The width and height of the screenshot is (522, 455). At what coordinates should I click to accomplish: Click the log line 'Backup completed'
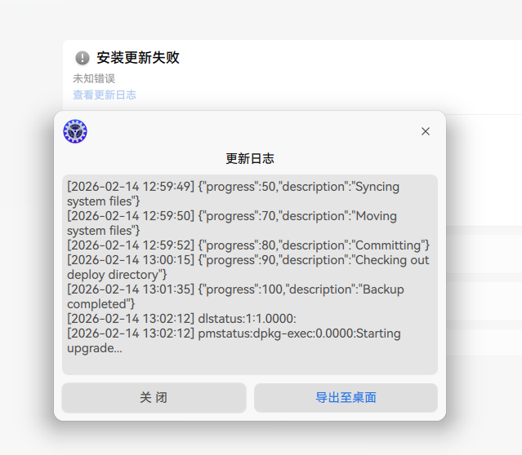point(235,297)
